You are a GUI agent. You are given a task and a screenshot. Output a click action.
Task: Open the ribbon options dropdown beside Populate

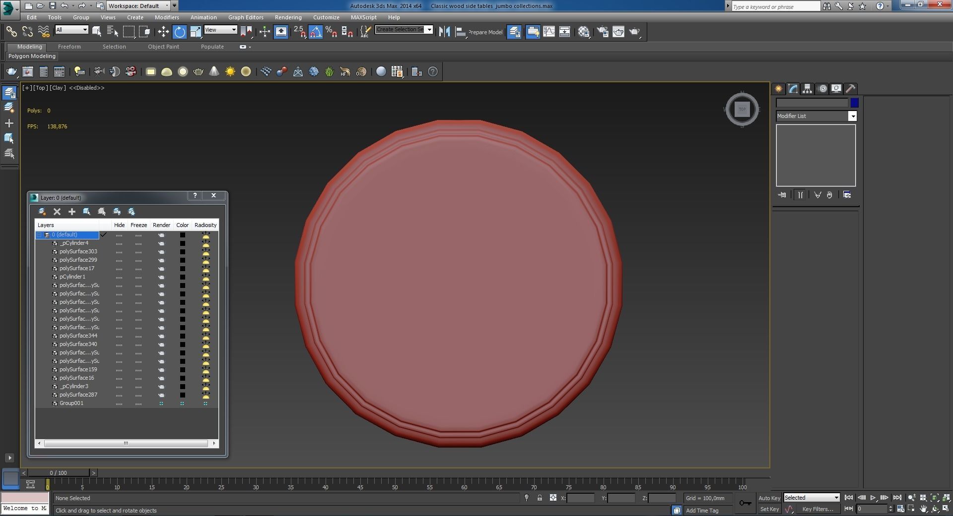point(245,47)
